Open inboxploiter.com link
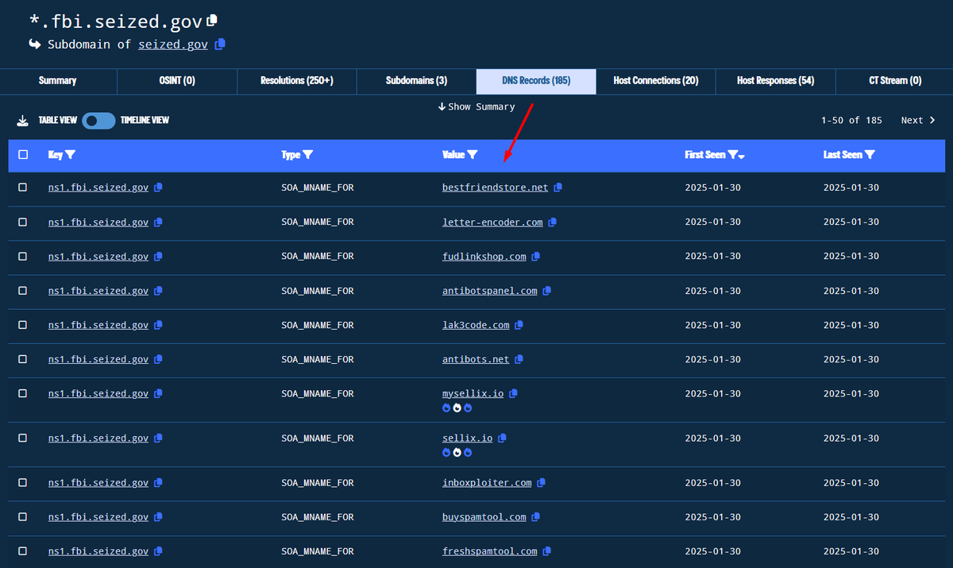The height and width of the screenshot is (568, 953). tap(487, 482)
